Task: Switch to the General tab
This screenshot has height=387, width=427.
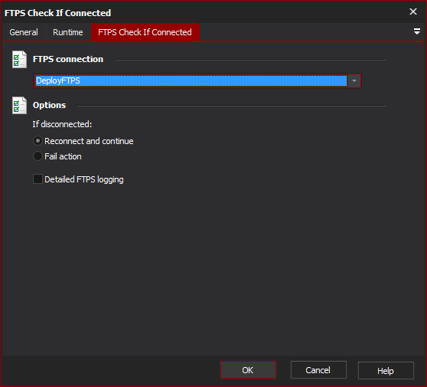Action: pyautogui.click(x=24, y=32)
